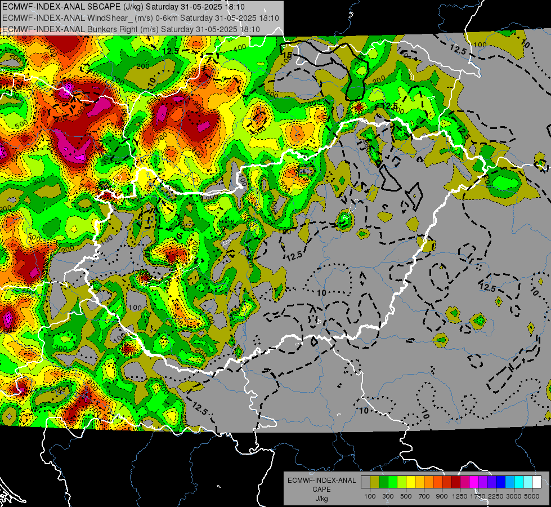This screenshot has width=551, height=507.
Task: Click the SBCAPE title line in the header
Action: pos(124,7)
